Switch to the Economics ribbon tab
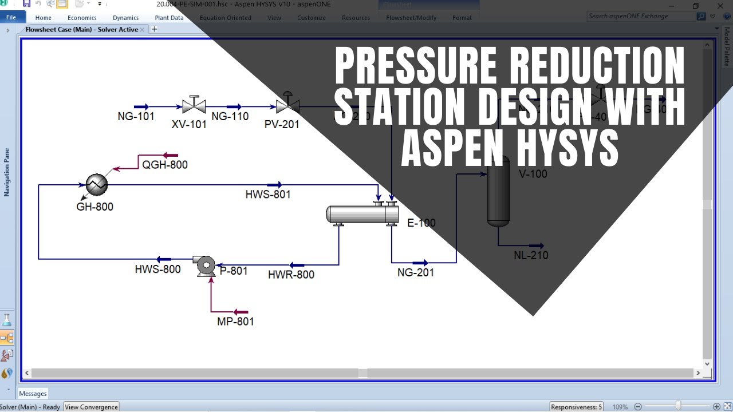Screen dimensions: 733x412 point(82,18)
